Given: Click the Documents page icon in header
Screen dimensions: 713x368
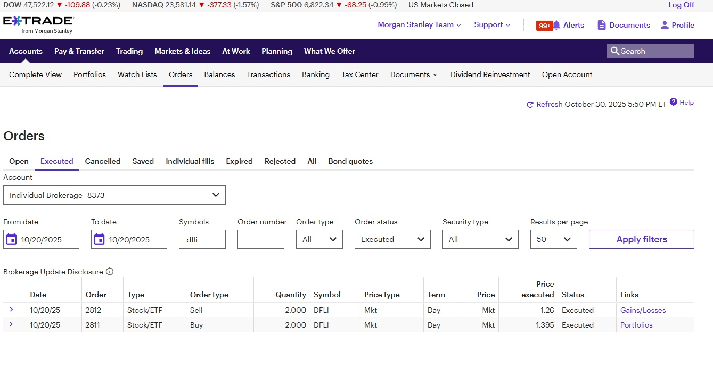Looking at the screenshot, I should (602, 25).
